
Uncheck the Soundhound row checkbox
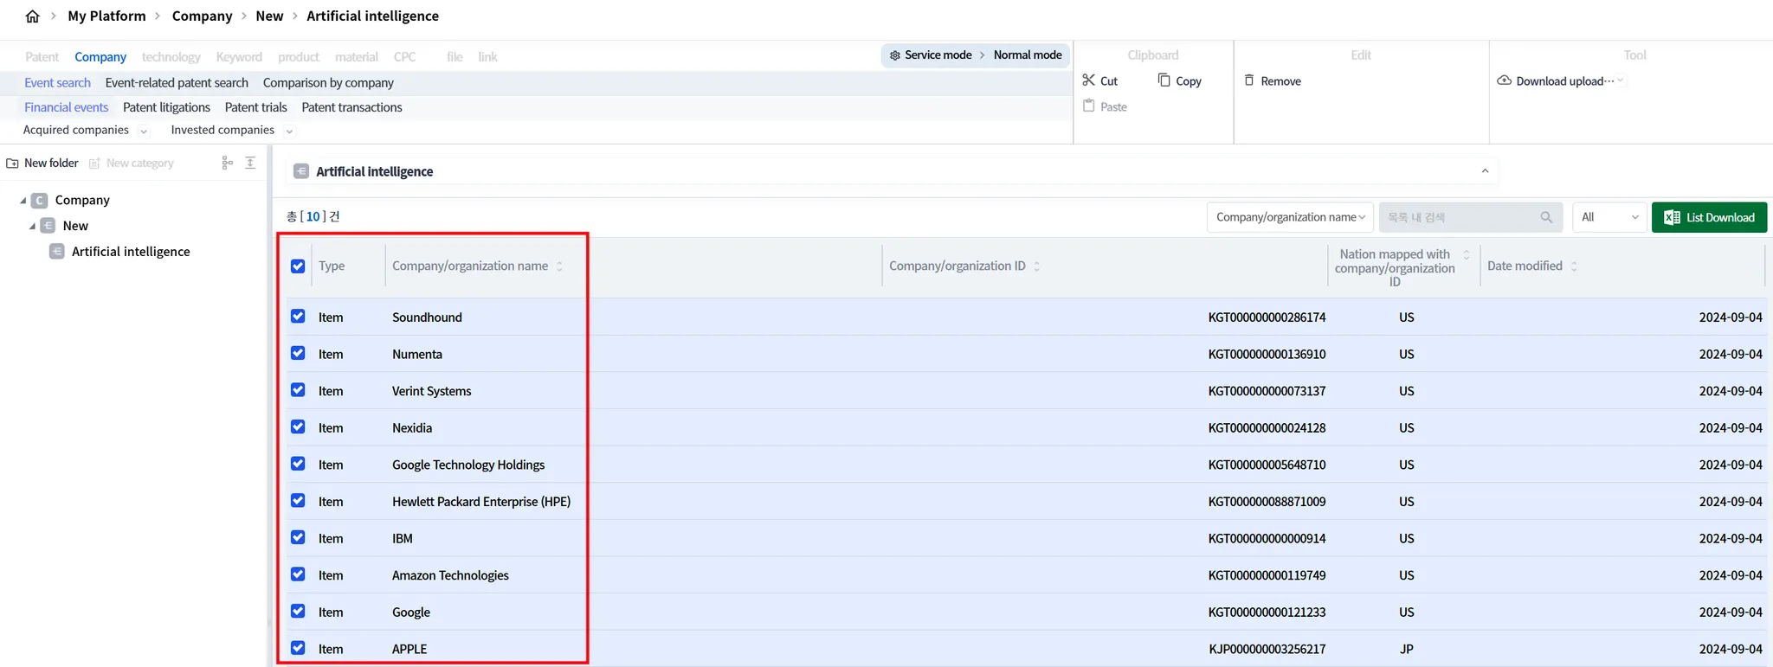click(298, 317)
